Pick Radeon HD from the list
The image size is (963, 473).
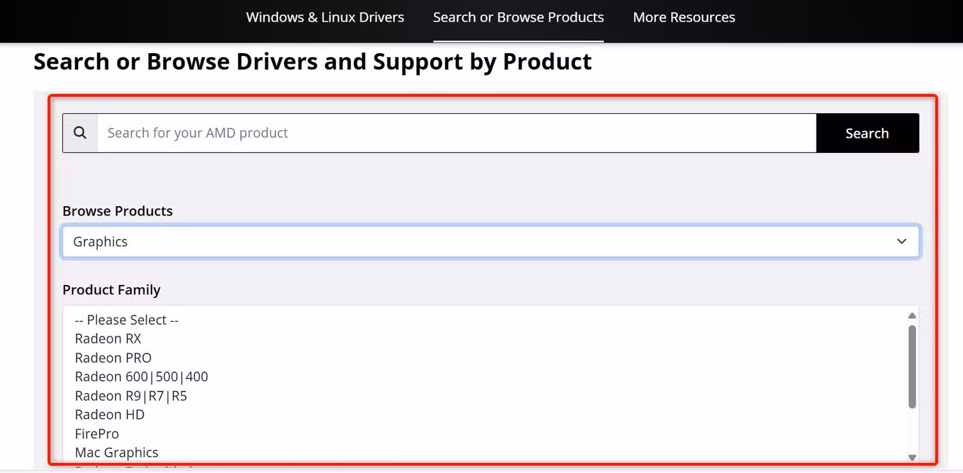pyautogui.click(x=110, y=415)
